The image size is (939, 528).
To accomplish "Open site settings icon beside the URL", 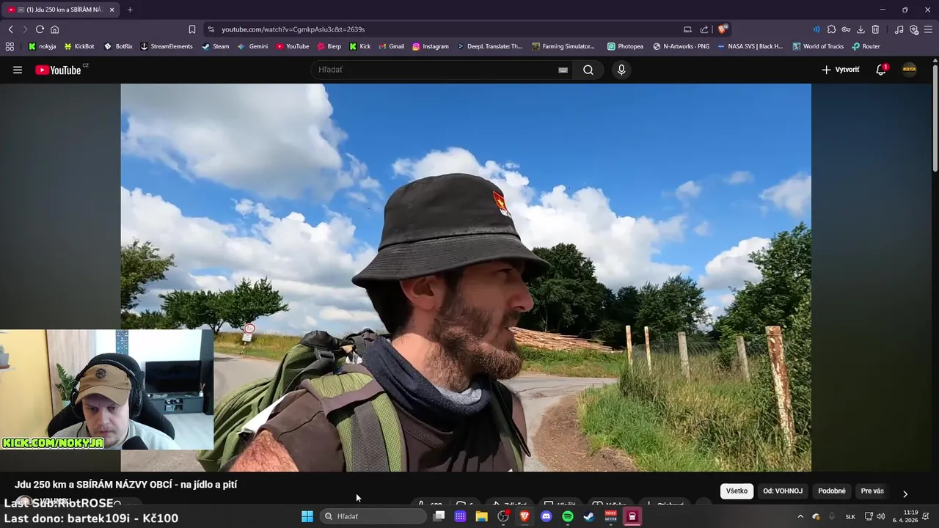I will 211,29.
